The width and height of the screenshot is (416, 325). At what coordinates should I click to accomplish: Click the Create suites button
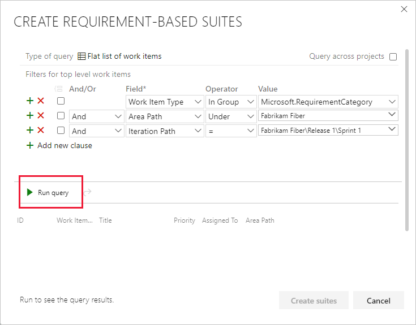tap(314, 300)
